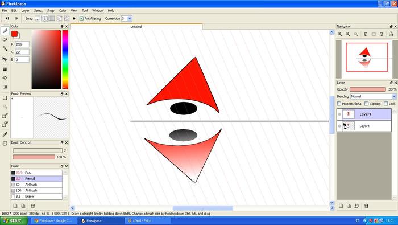Screen dimensions: 398x225
Task: Toggle the AntiAliasing checkbox
Action: [x=81, y=18]
